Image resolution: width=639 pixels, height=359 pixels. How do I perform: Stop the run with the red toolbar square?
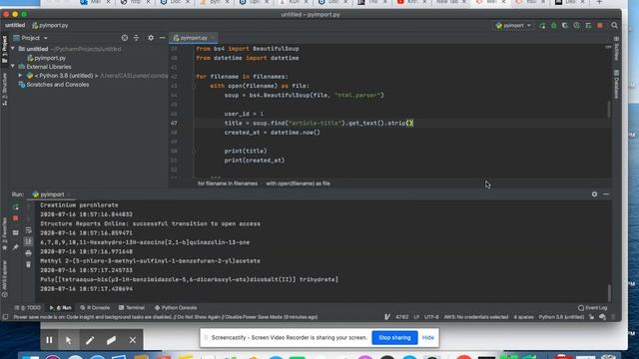tap(600, 26)
